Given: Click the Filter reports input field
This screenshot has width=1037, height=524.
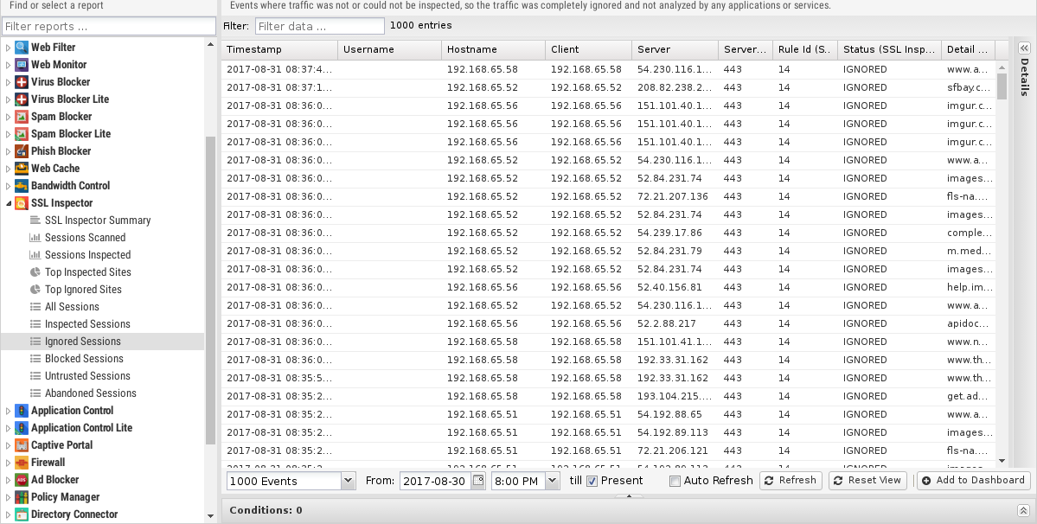Looking at the screenshot, I should [109, 27].
